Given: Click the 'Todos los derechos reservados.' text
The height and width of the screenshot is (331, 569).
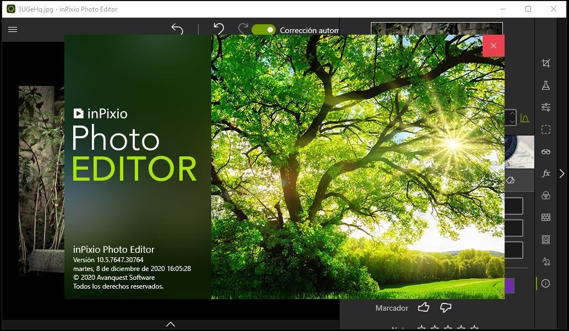Looking at the screenshot, I should pos(118,286).
